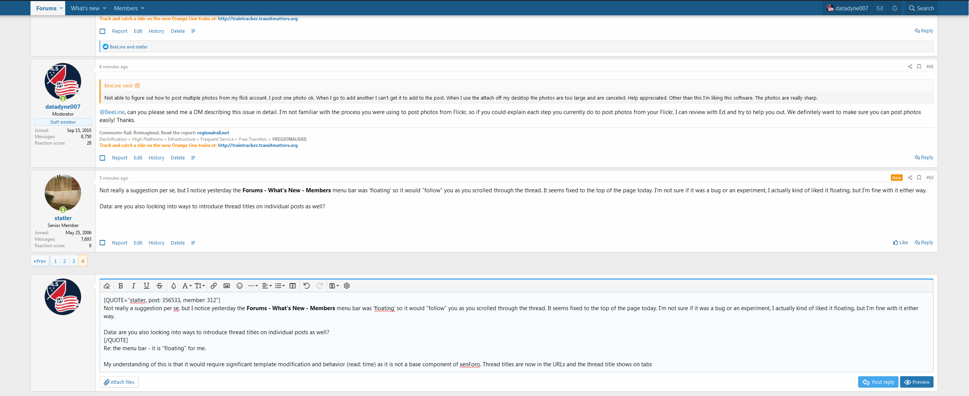The height and width of the screenshot is (396, 969).
Task: Toggle BB code mode with the gear icon
Action: [347, 286]
